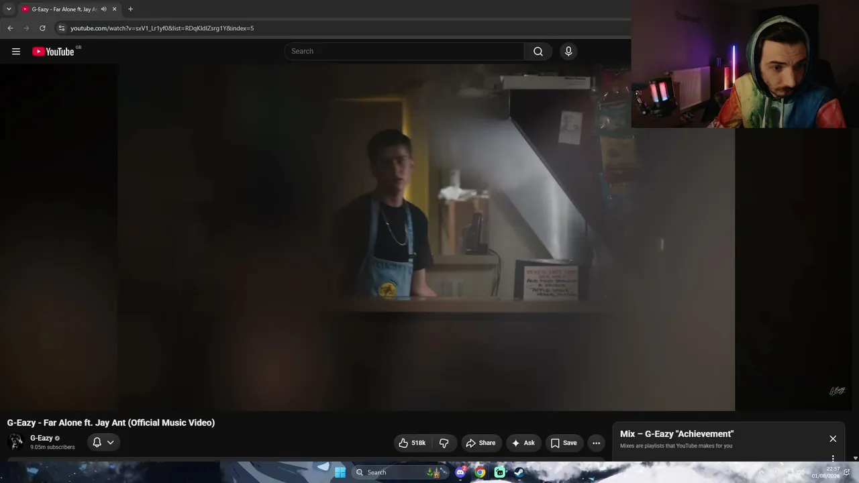Screen dimensions: 859x483
Task: Click the magnifying glass search button
Action: pos(538,52)
